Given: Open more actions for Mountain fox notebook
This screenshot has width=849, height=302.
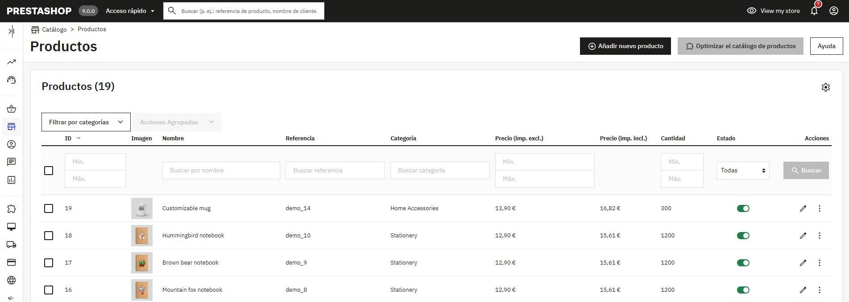Looking at the screenshot, I should coord(820,290).
